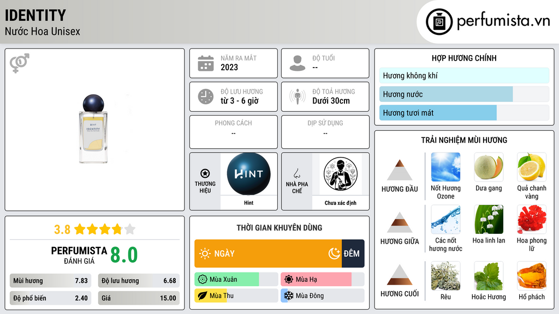Click the Mùa Đông season bar
This screenshot has height=314, width=559.
click(x=323, y=295)
